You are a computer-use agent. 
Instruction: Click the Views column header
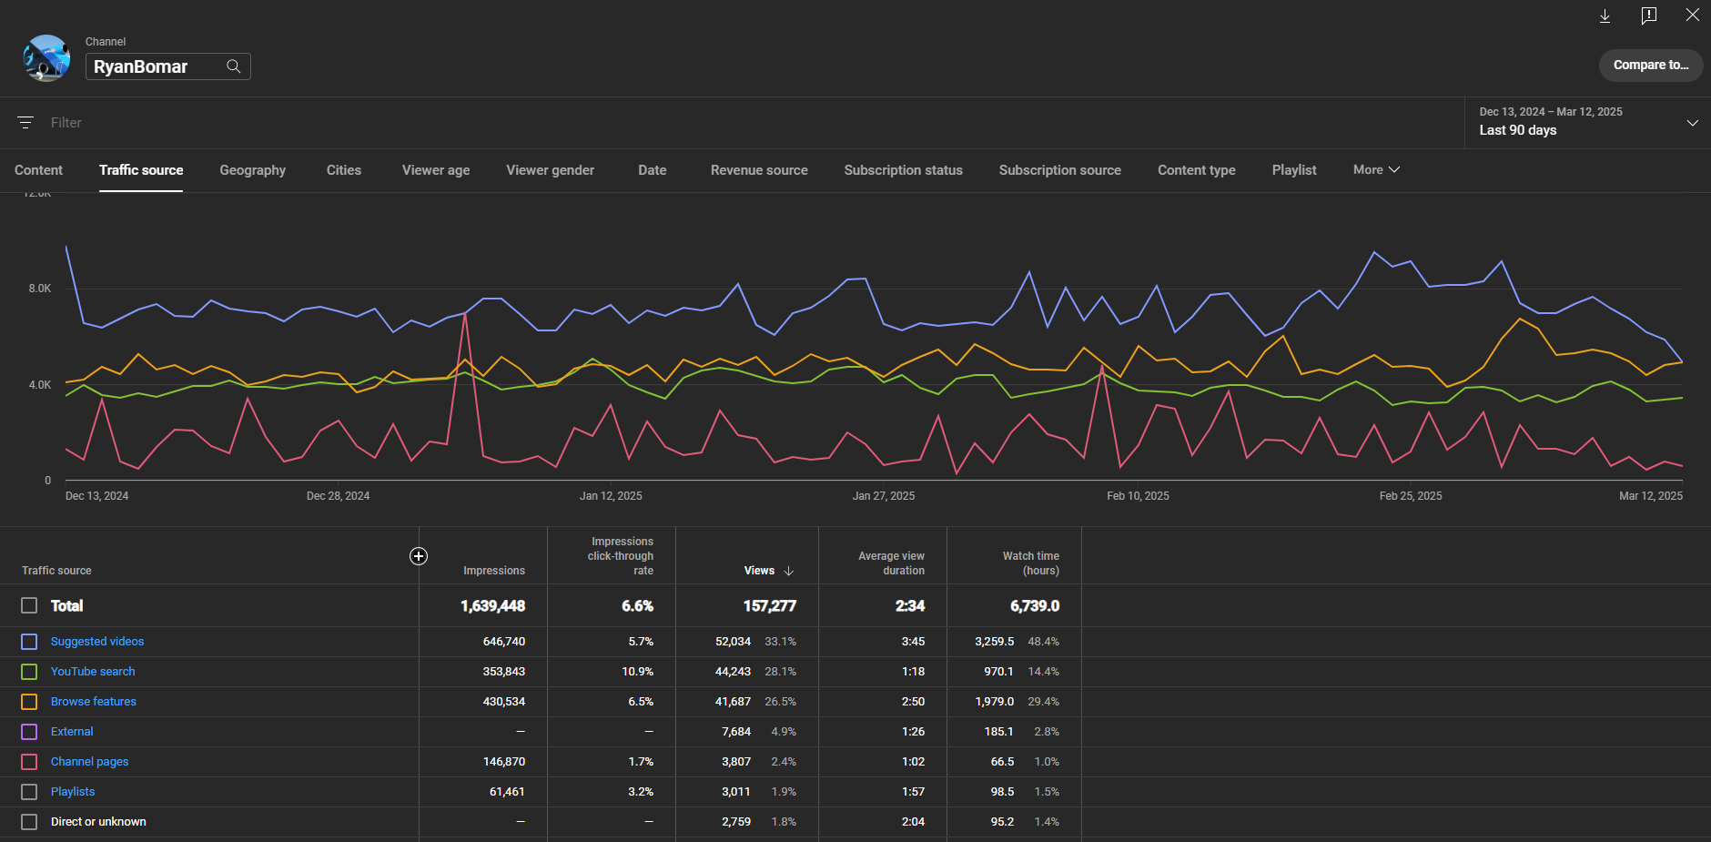759,571
